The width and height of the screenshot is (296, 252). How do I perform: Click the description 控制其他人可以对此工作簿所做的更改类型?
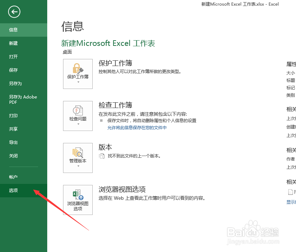pyautogui.click(x=140, y=72)
